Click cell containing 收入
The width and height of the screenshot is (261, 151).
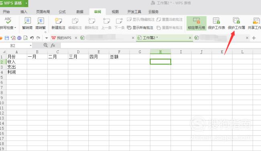(16, 62)
